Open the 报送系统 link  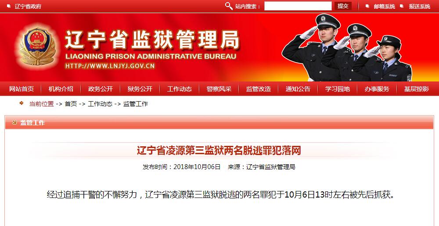point(419,6)
